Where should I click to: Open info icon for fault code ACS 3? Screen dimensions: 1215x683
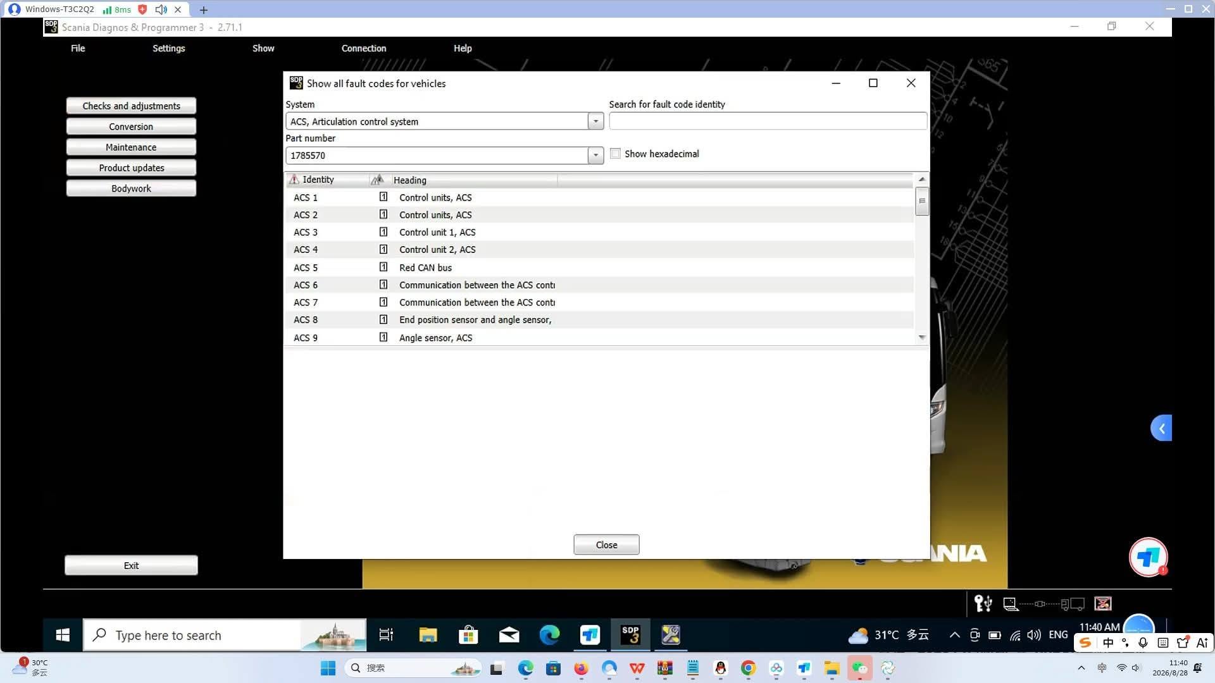[x=383, y=232]
